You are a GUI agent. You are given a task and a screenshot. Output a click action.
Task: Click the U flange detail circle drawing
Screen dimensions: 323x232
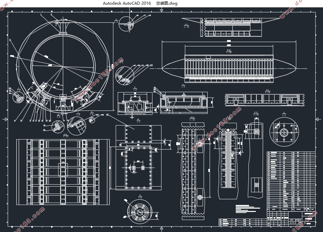coord(140,212)
